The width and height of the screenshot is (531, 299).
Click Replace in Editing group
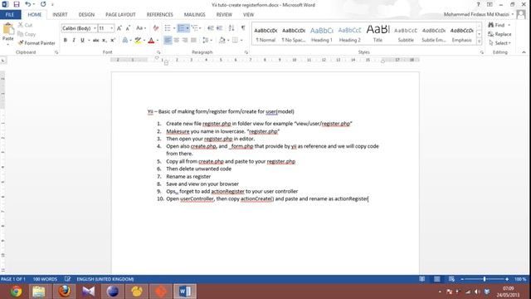tap(499, 34)
